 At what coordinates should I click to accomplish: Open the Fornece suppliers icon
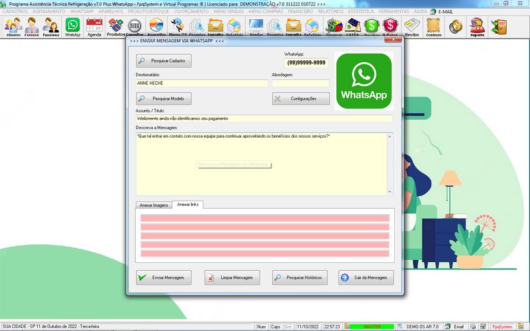pos(32,26)
